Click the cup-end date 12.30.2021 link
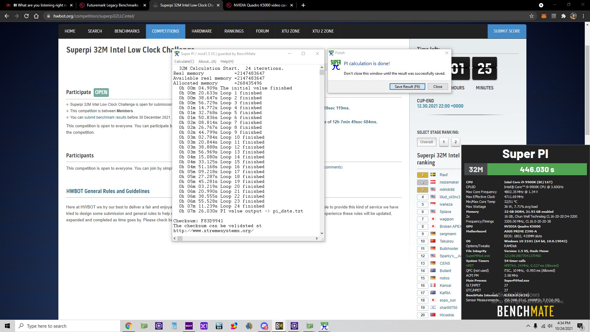 point(440,106)
